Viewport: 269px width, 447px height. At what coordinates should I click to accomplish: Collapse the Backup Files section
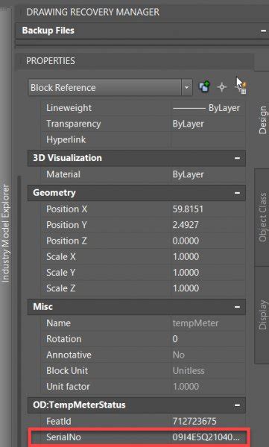pos(263,31)
